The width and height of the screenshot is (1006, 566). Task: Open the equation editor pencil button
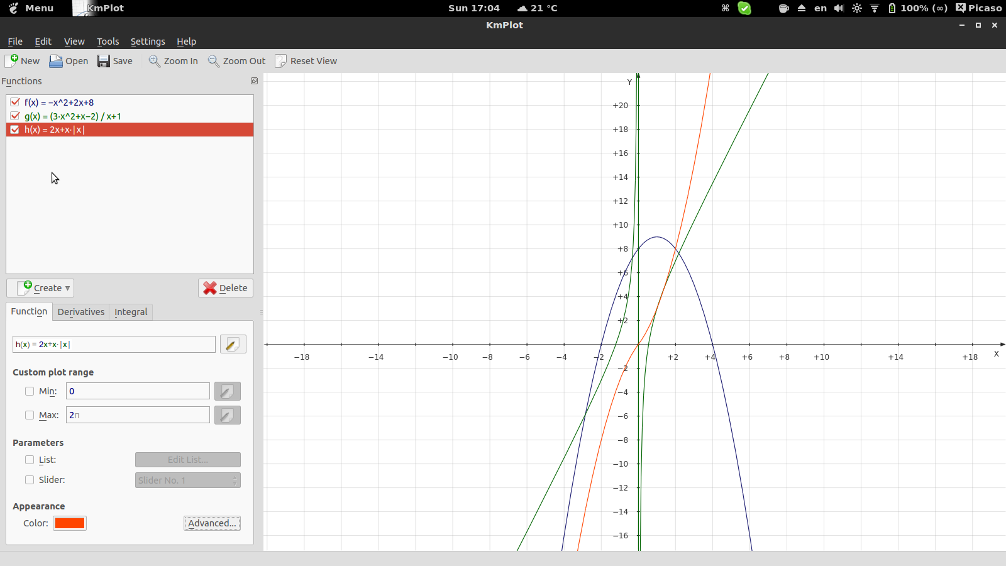pyautogui.click(x=233, y=344)
